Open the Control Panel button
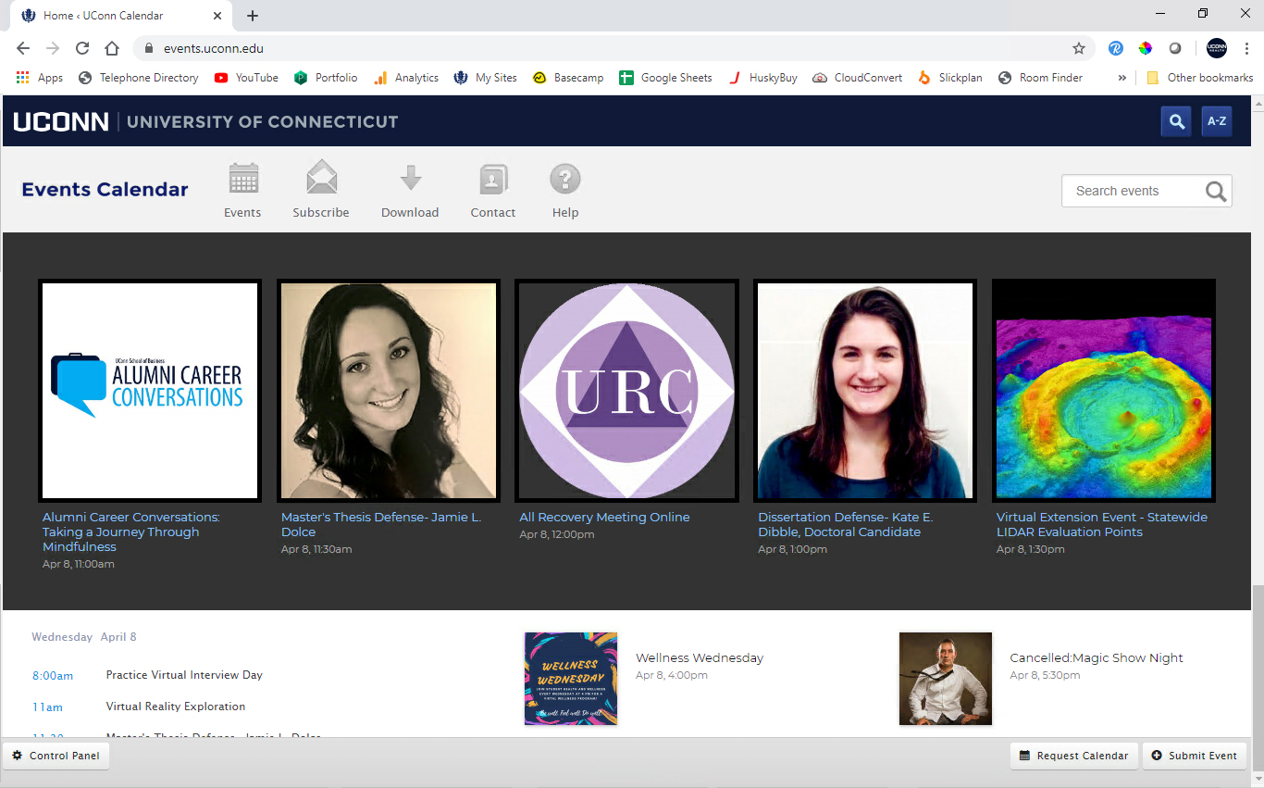1264x788 pixels. (56, 756)
